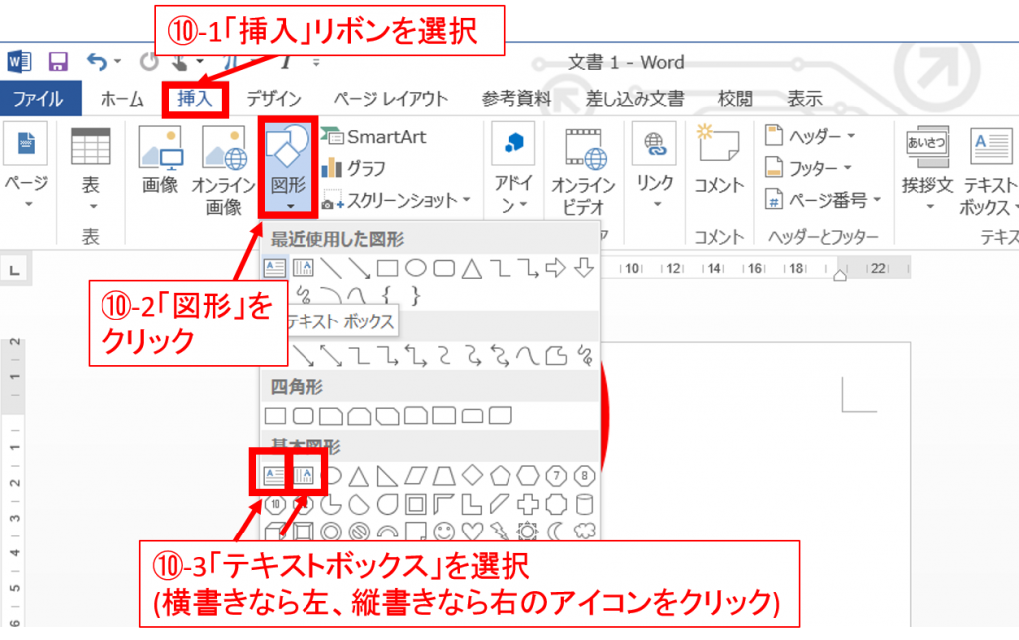Open the ページ番号 dropdown
Viewport: 1019px width, 640px height.
[x=824, y=200]
